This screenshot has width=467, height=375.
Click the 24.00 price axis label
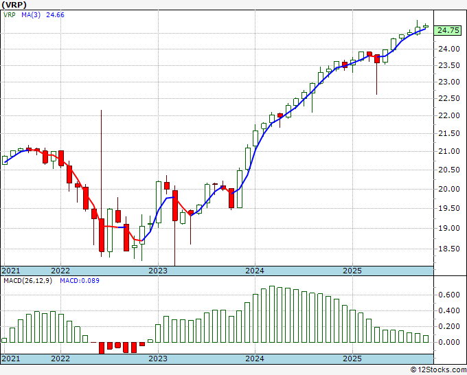tap(449, 49)
